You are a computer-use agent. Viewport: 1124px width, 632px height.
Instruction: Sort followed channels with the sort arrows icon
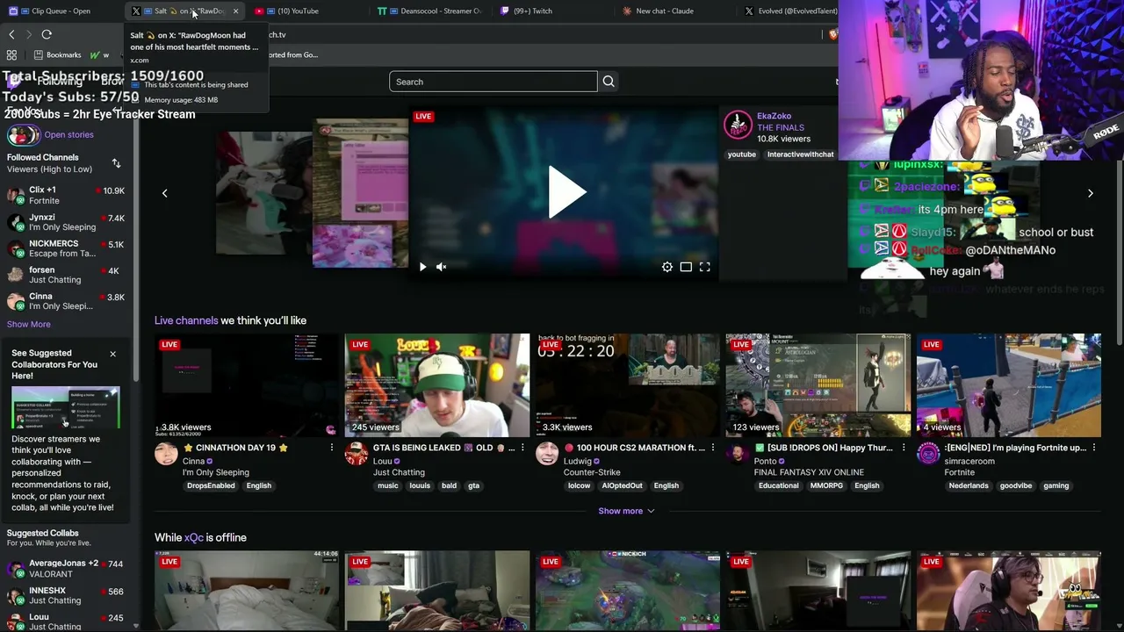116,163
